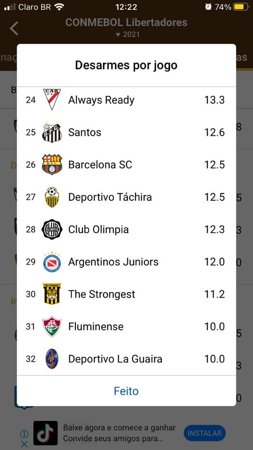The height and width of the screenshot is (450, 253).
Task: Tap the Club Olimpia crest
Action: [x=52, y=229]
